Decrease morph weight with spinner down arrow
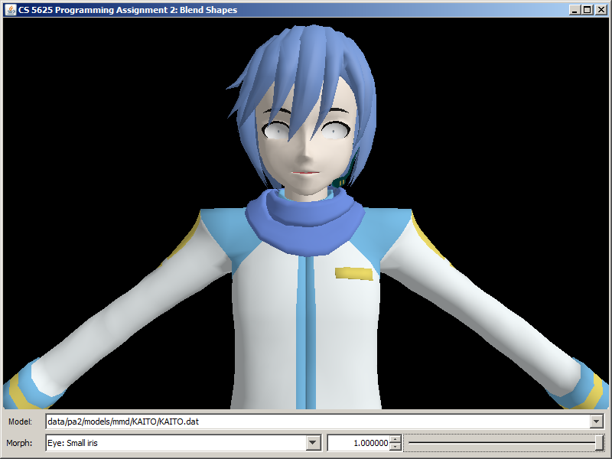Screen dimensions: 612x459 pos(395,447)
